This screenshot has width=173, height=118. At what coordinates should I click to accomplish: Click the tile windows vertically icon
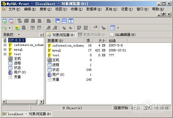[x=71, y=21]
